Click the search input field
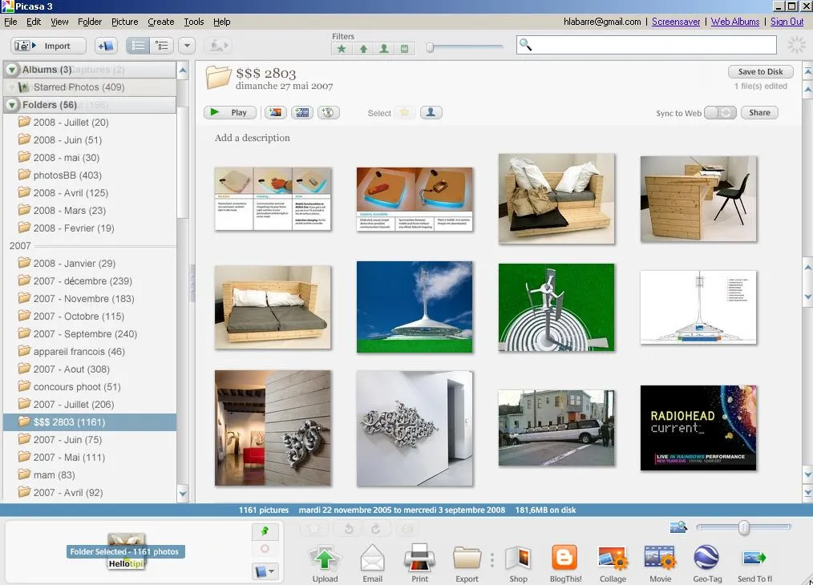 pos(646,45)
